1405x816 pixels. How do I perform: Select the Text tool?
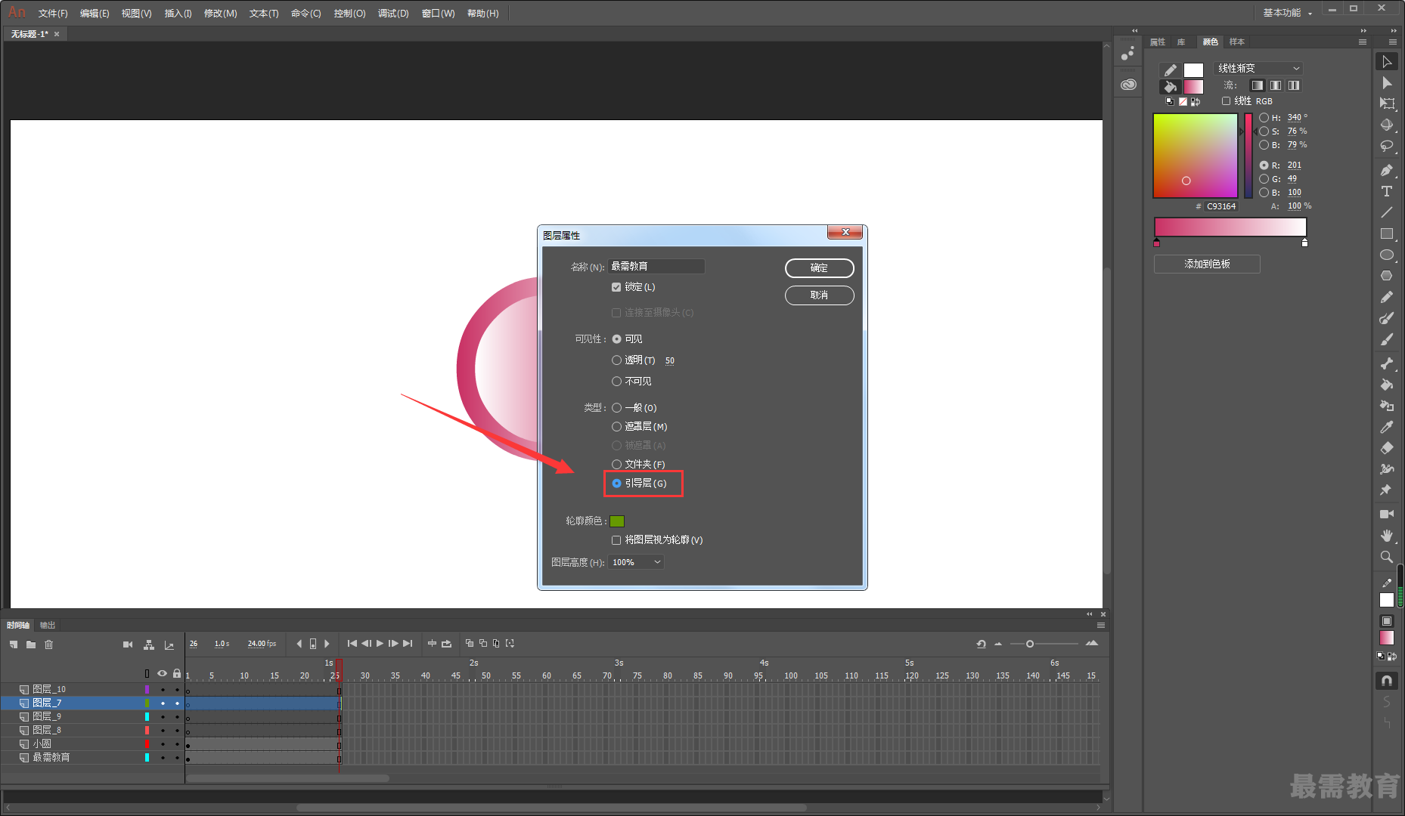click(x=1386, y=192)
